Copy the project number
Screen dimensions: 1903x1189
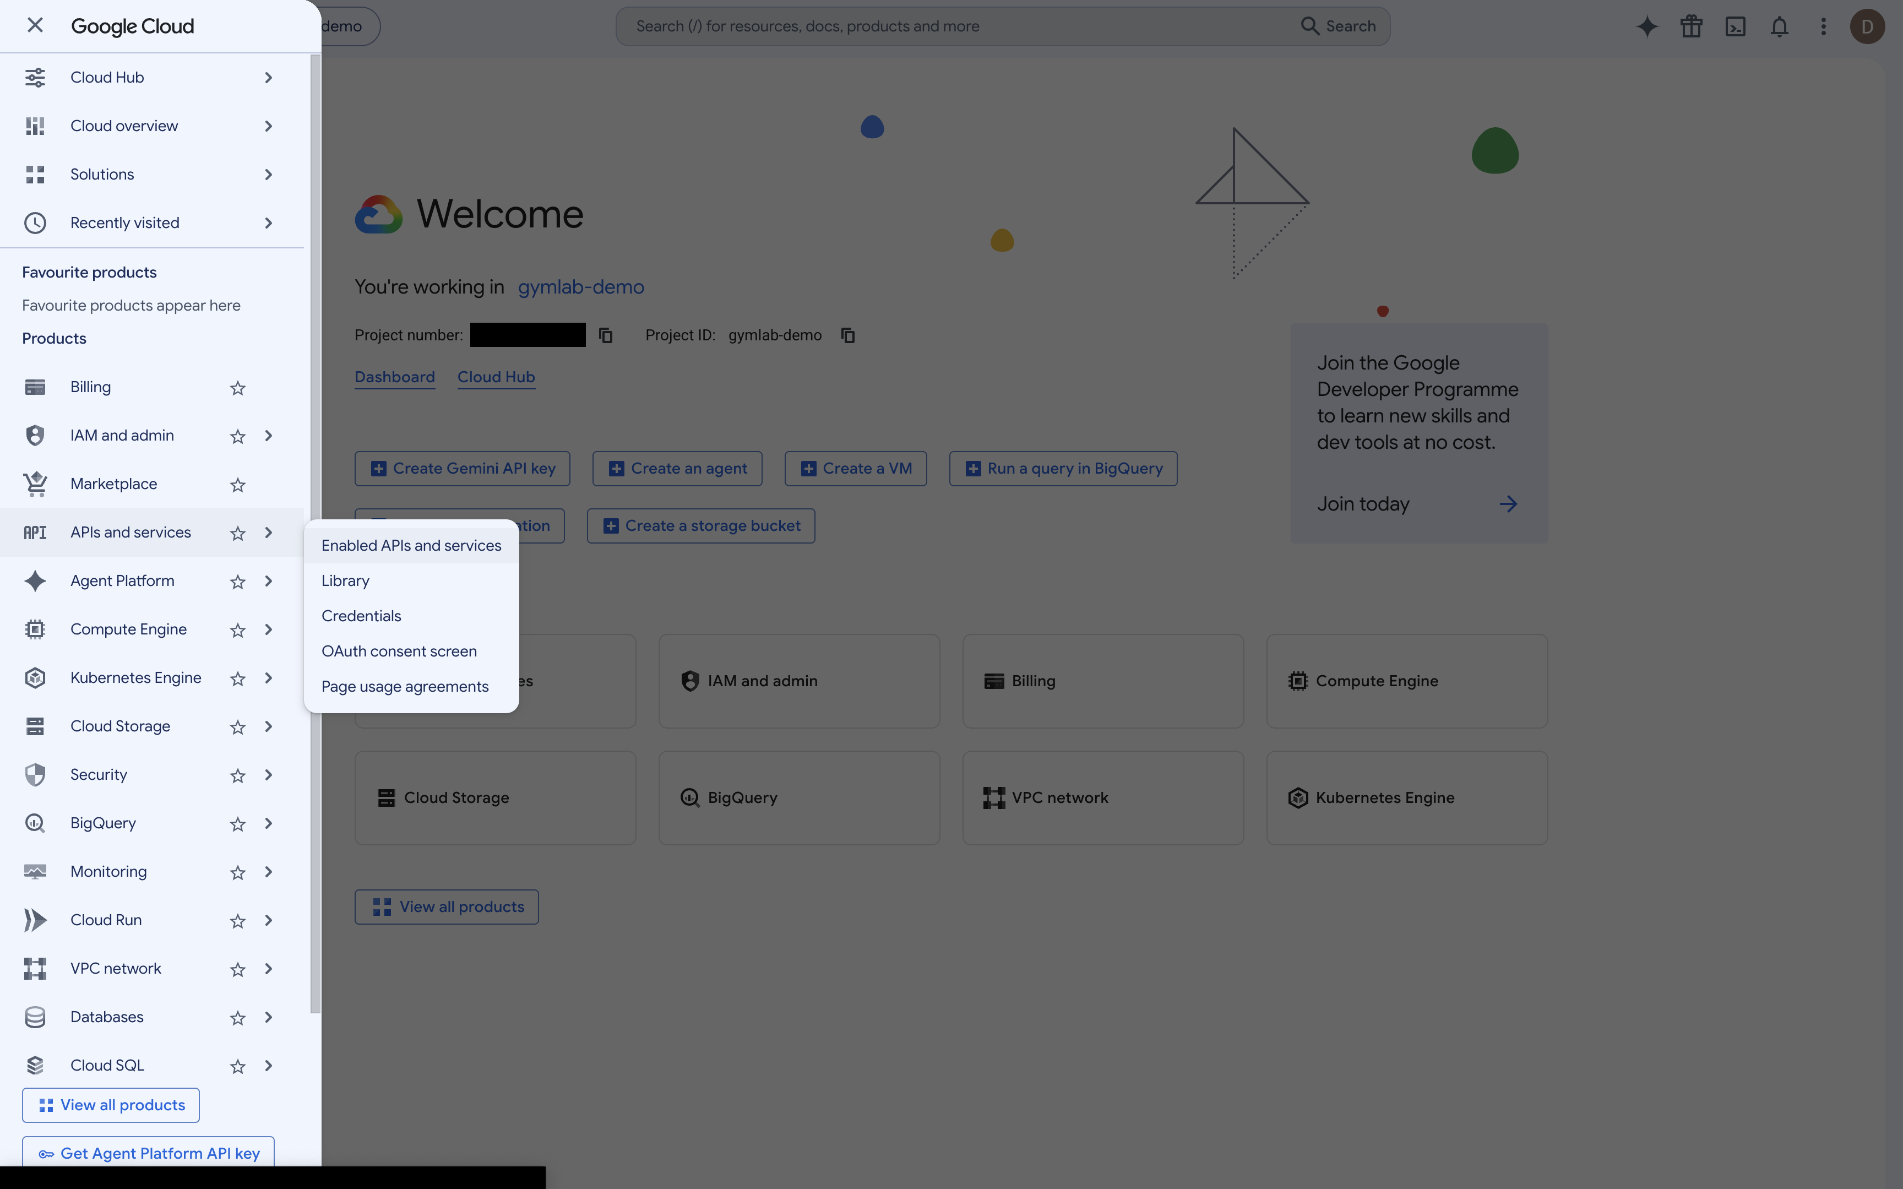(x=605, y=336)
